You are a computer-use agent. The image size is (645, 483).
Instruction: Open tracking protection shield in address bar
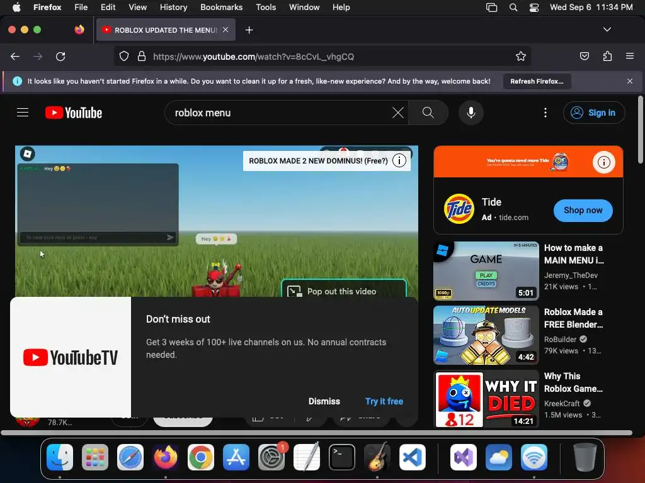(x=124, y=56)
